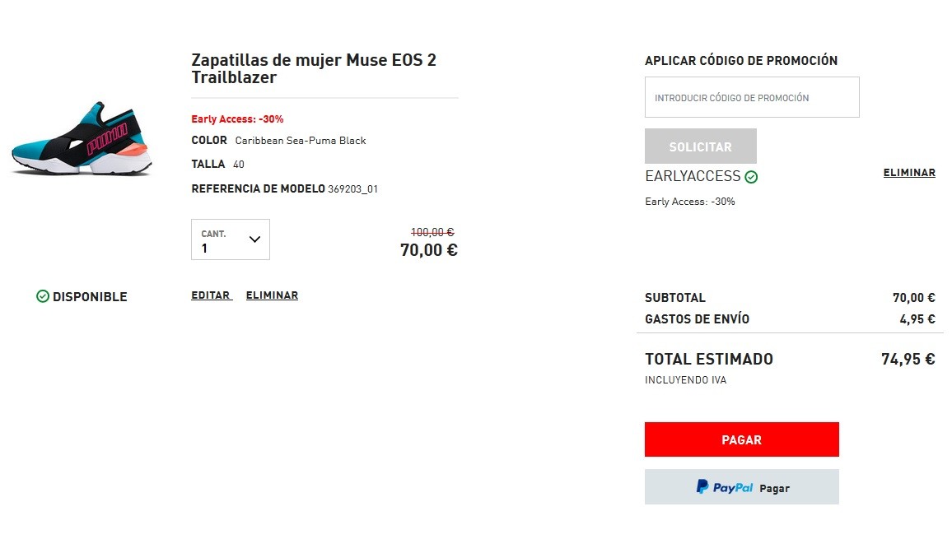This screenshot has width=952, height=553.
Task: Open the CANT. quantity selector
Action: tap(230, 239)
